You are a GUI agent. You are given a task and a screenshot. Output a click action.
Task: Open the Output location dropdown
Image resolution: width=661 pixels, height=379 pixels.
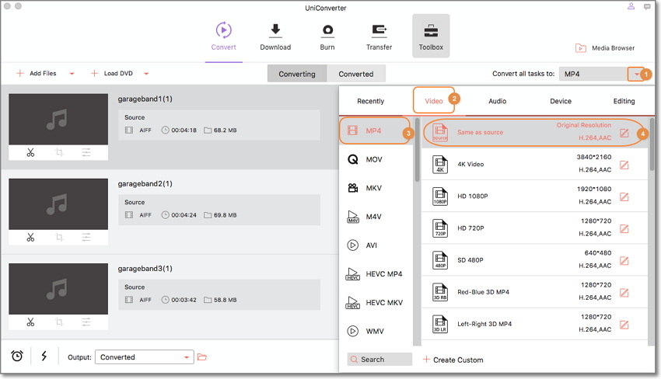pyautogui.click(x=187, y=357)
